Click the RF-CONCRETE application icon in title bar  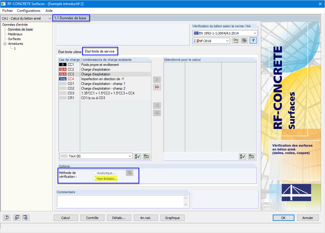(4, 4)
